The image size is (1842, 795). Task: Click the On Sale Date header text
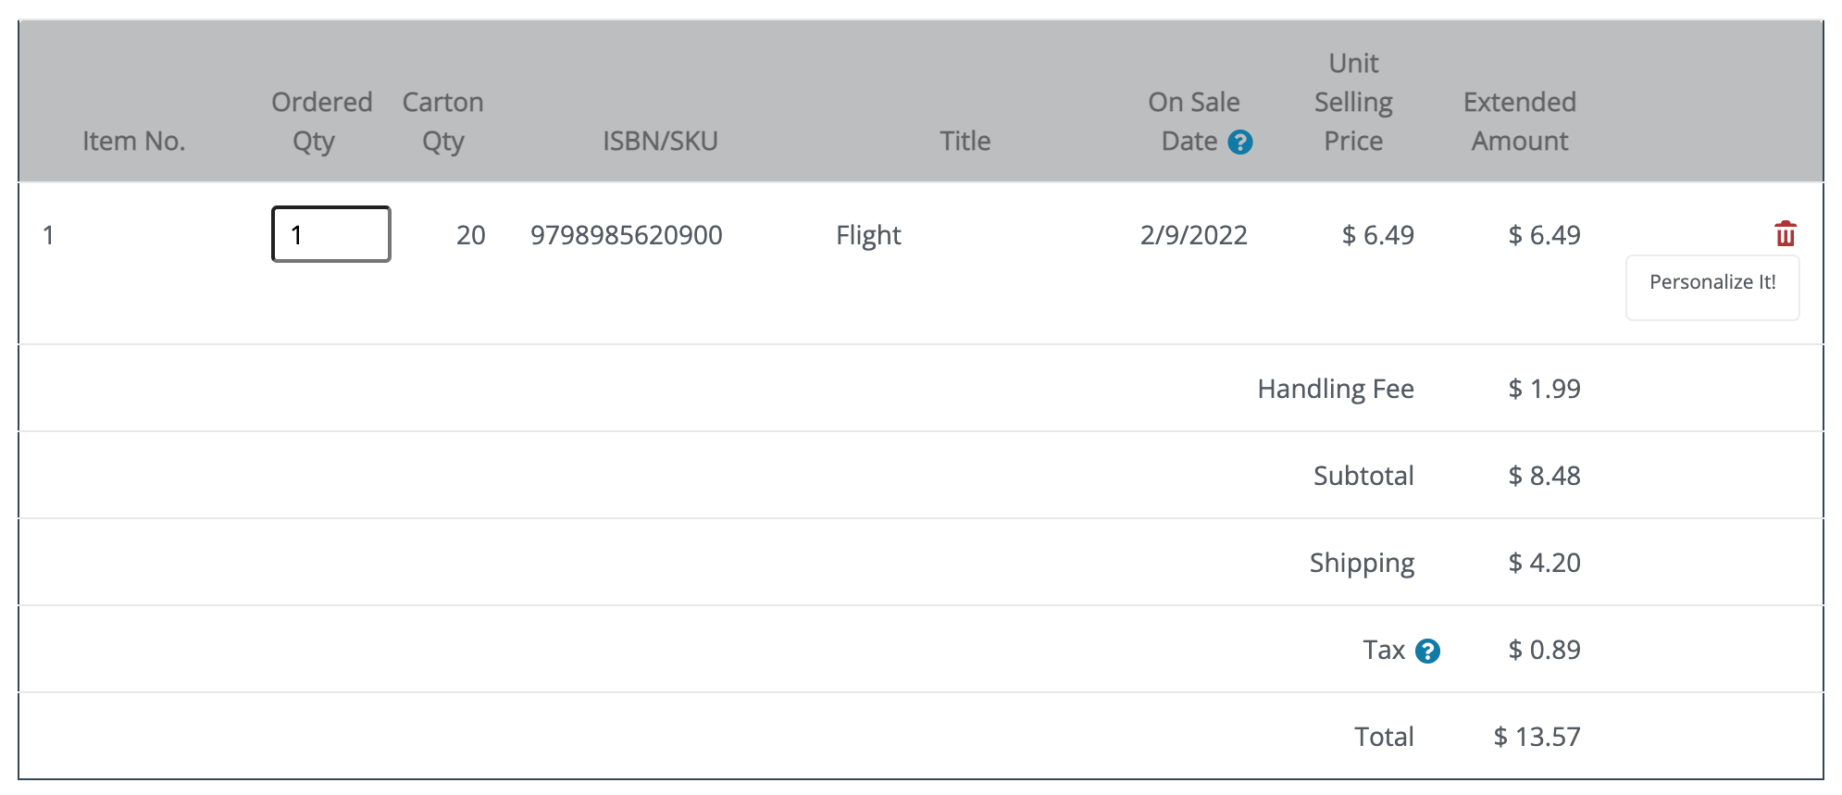click(x=1193, y=121)
